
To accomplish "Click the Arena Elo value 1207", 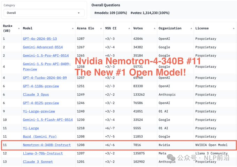I will tap(81, 153).
